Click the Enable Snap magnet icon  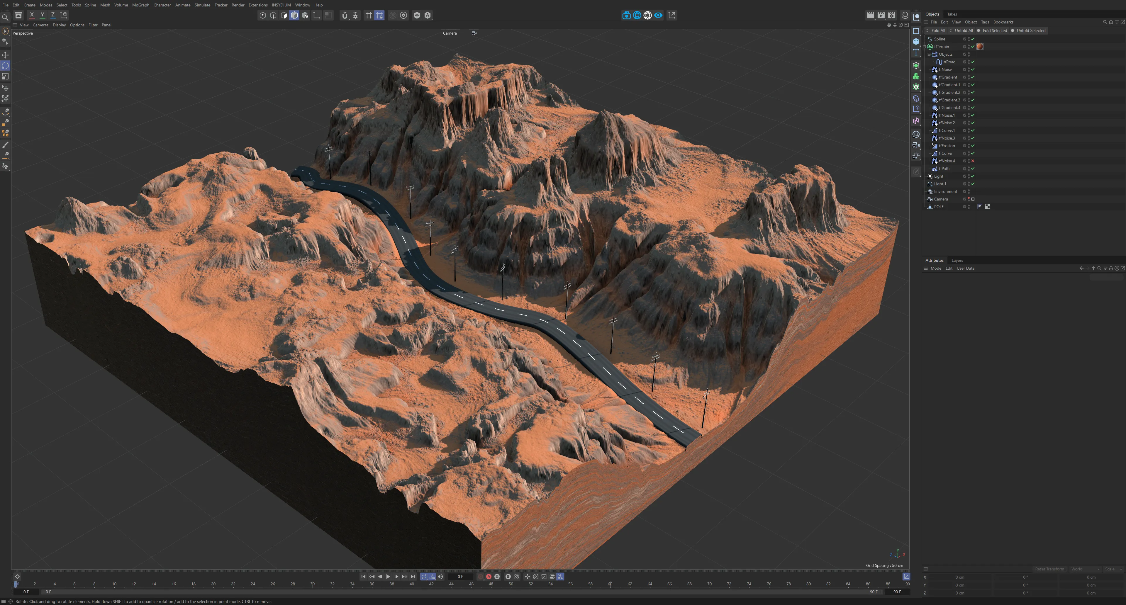tap(345, 15)
